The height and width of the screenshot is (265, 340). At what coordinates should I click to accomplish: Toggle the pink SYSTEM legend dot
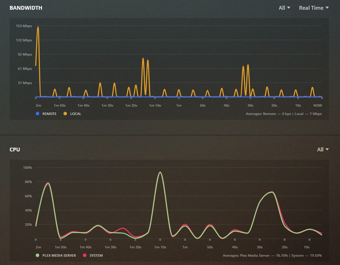84,255
